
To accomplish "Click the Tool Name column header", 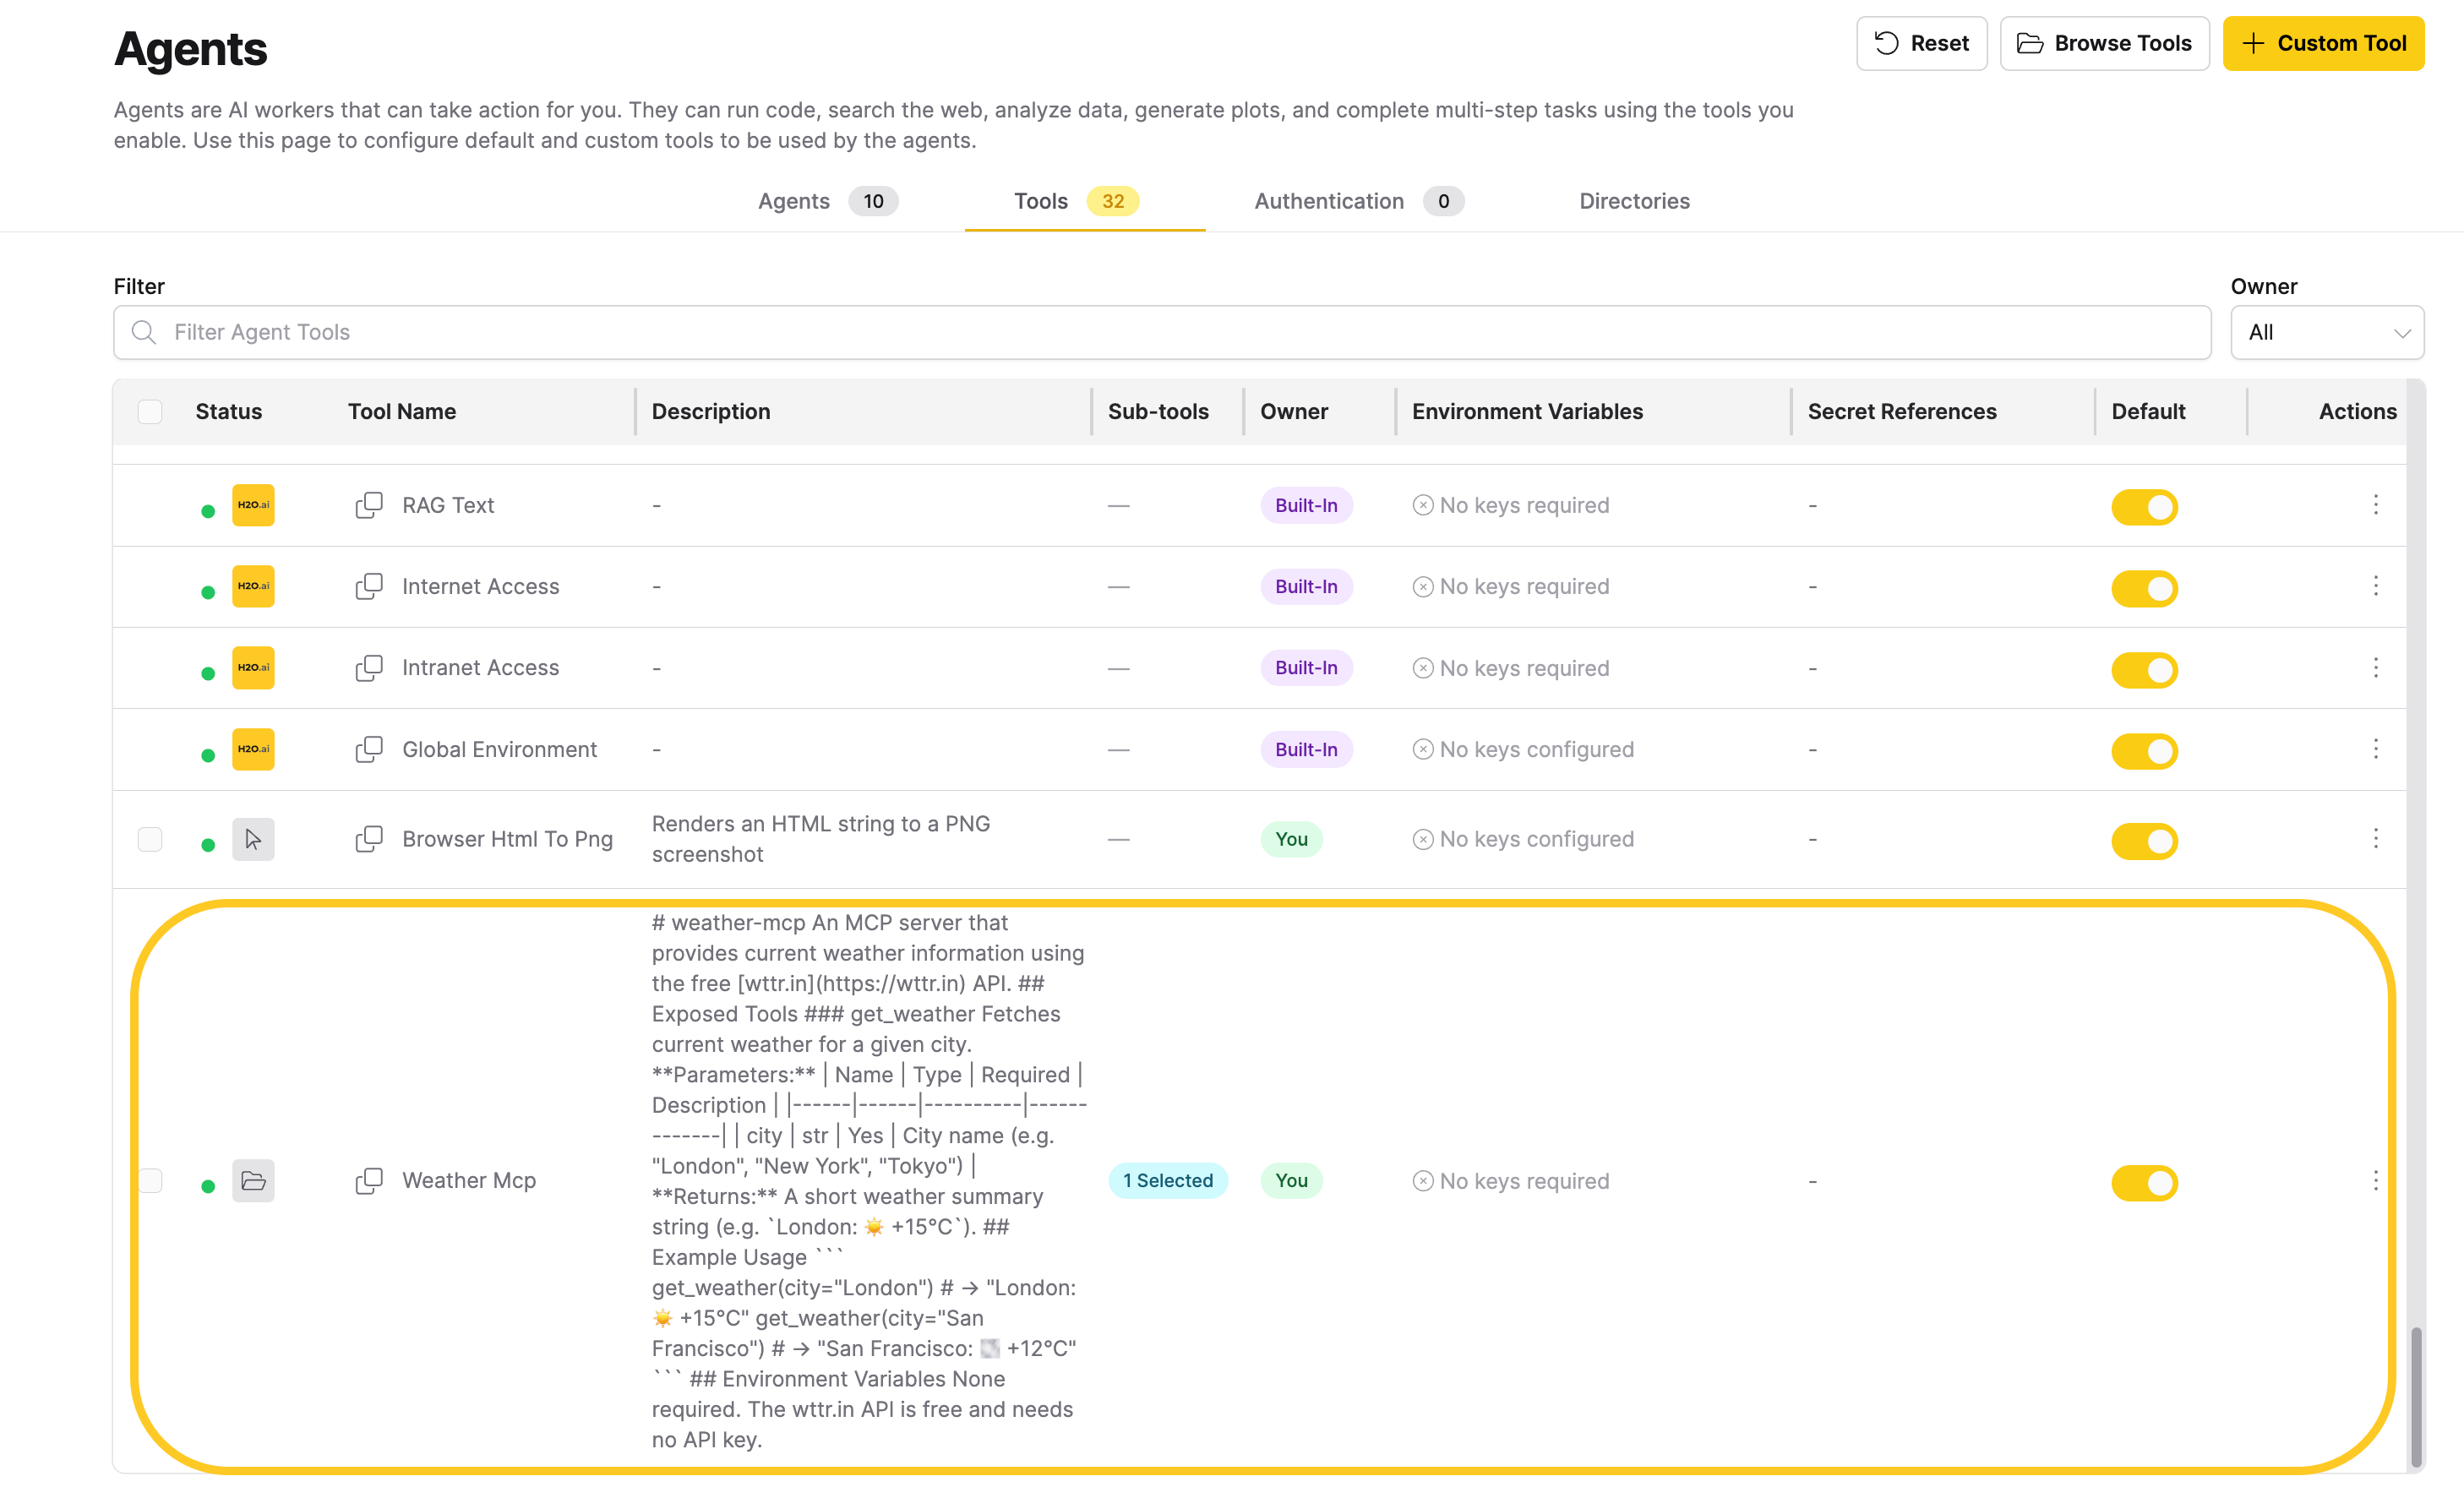I will click(x=402, y=412).
